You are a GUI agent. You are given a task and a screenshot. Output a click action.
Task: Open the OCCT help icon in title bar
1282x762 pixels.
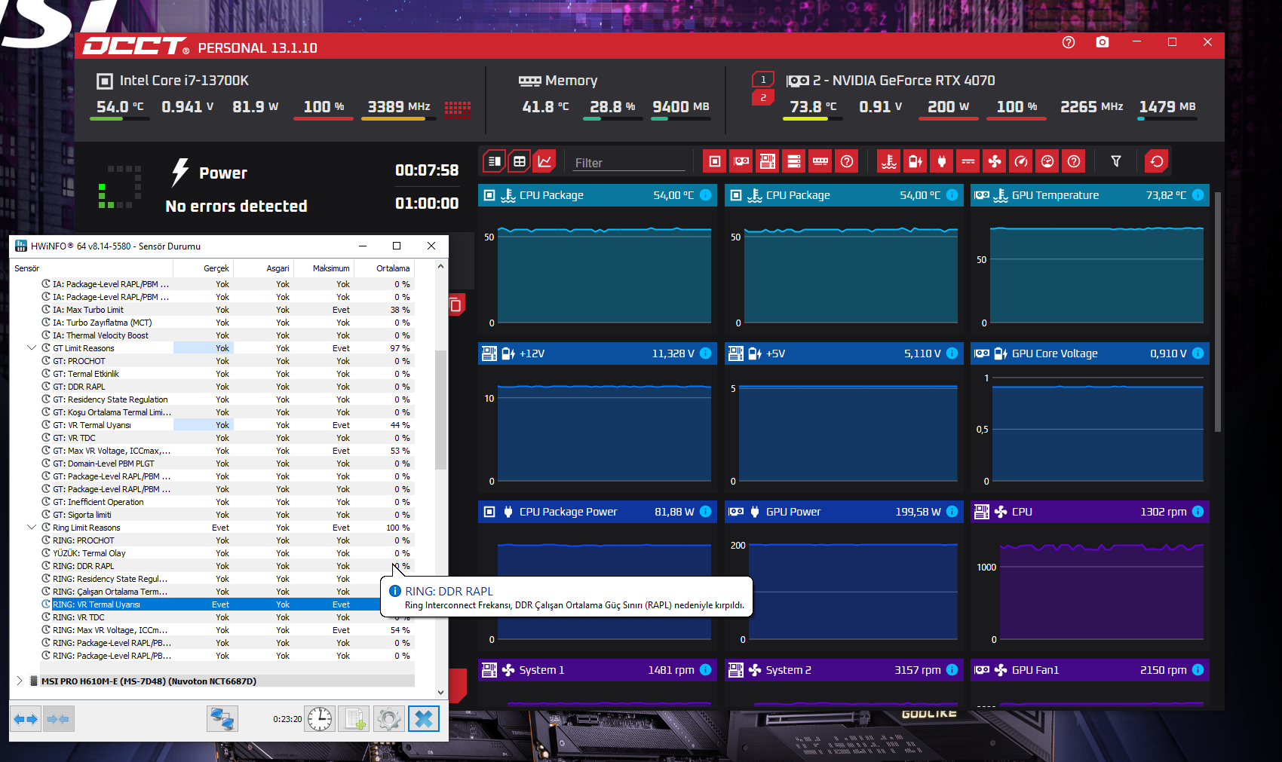point(1069,42)
